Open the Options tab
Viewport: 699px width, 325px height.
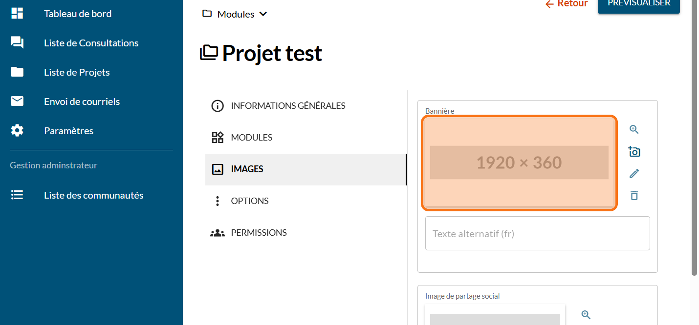point(249,201)
